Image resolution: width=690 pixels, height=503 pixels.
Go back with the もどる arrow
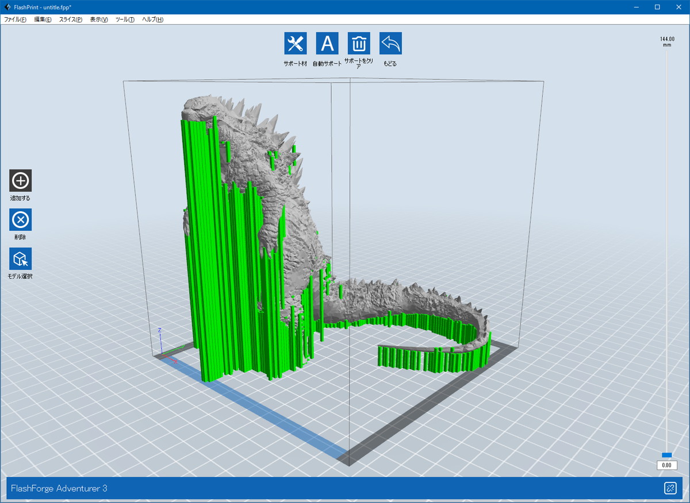(390, 44)
